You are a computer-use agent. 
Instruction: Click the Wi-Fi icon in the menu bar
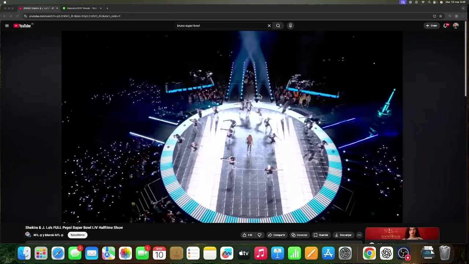click(x=423, y=2)
